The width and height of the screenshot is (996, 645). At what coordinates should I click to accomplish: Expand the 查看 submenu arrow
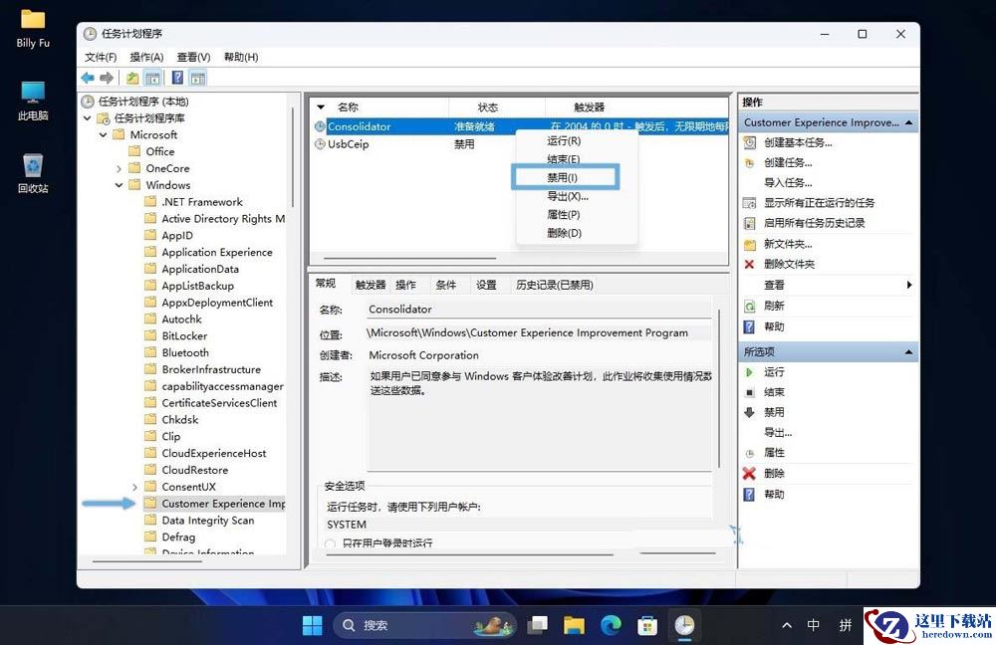(x=909, y=285)
